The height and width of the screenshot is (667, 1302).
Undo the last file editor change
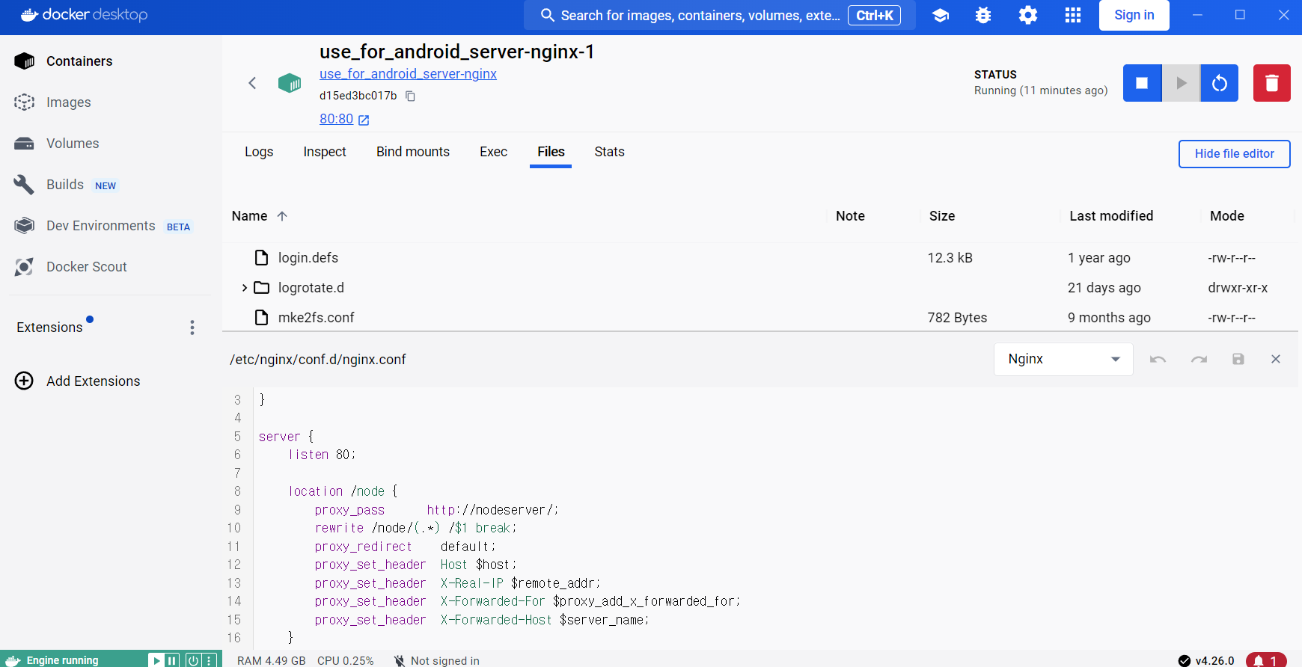(1158, 360)
